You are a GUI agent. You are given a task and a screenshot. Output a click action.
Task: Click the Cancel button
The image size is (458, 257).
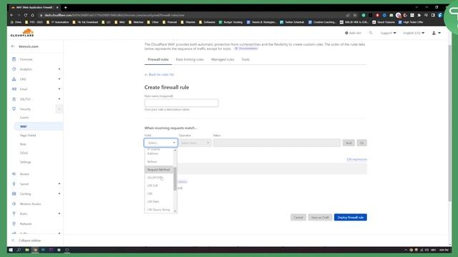tap(298, 217)
